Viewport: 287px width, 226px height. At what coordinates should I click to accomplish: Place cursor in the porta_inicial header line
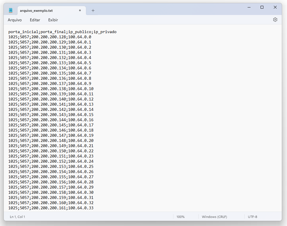62,32
